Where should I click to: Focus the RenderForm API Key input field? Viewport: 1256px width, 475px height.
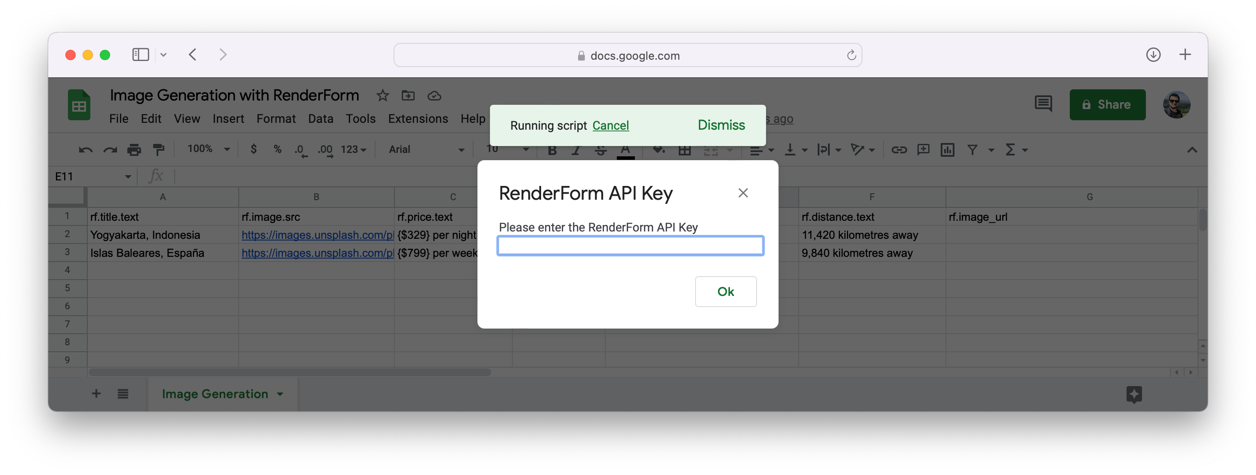pos(630,246)
